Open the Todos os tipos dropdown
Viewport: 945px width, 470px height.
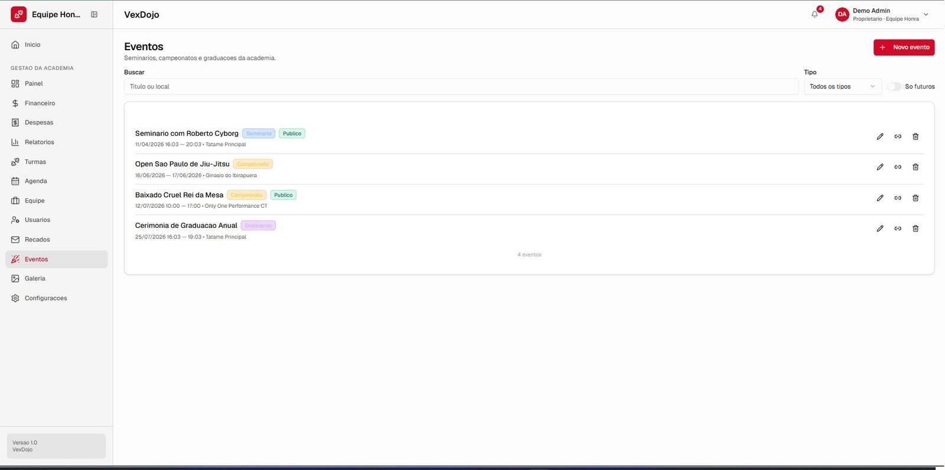(x=843, y=86)
